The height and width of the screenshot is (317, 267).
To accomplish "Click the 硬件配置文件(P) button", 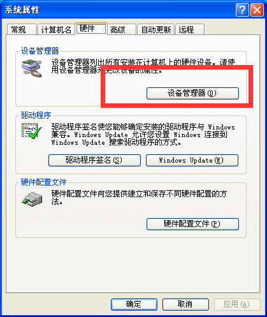I will pos(192,224).
